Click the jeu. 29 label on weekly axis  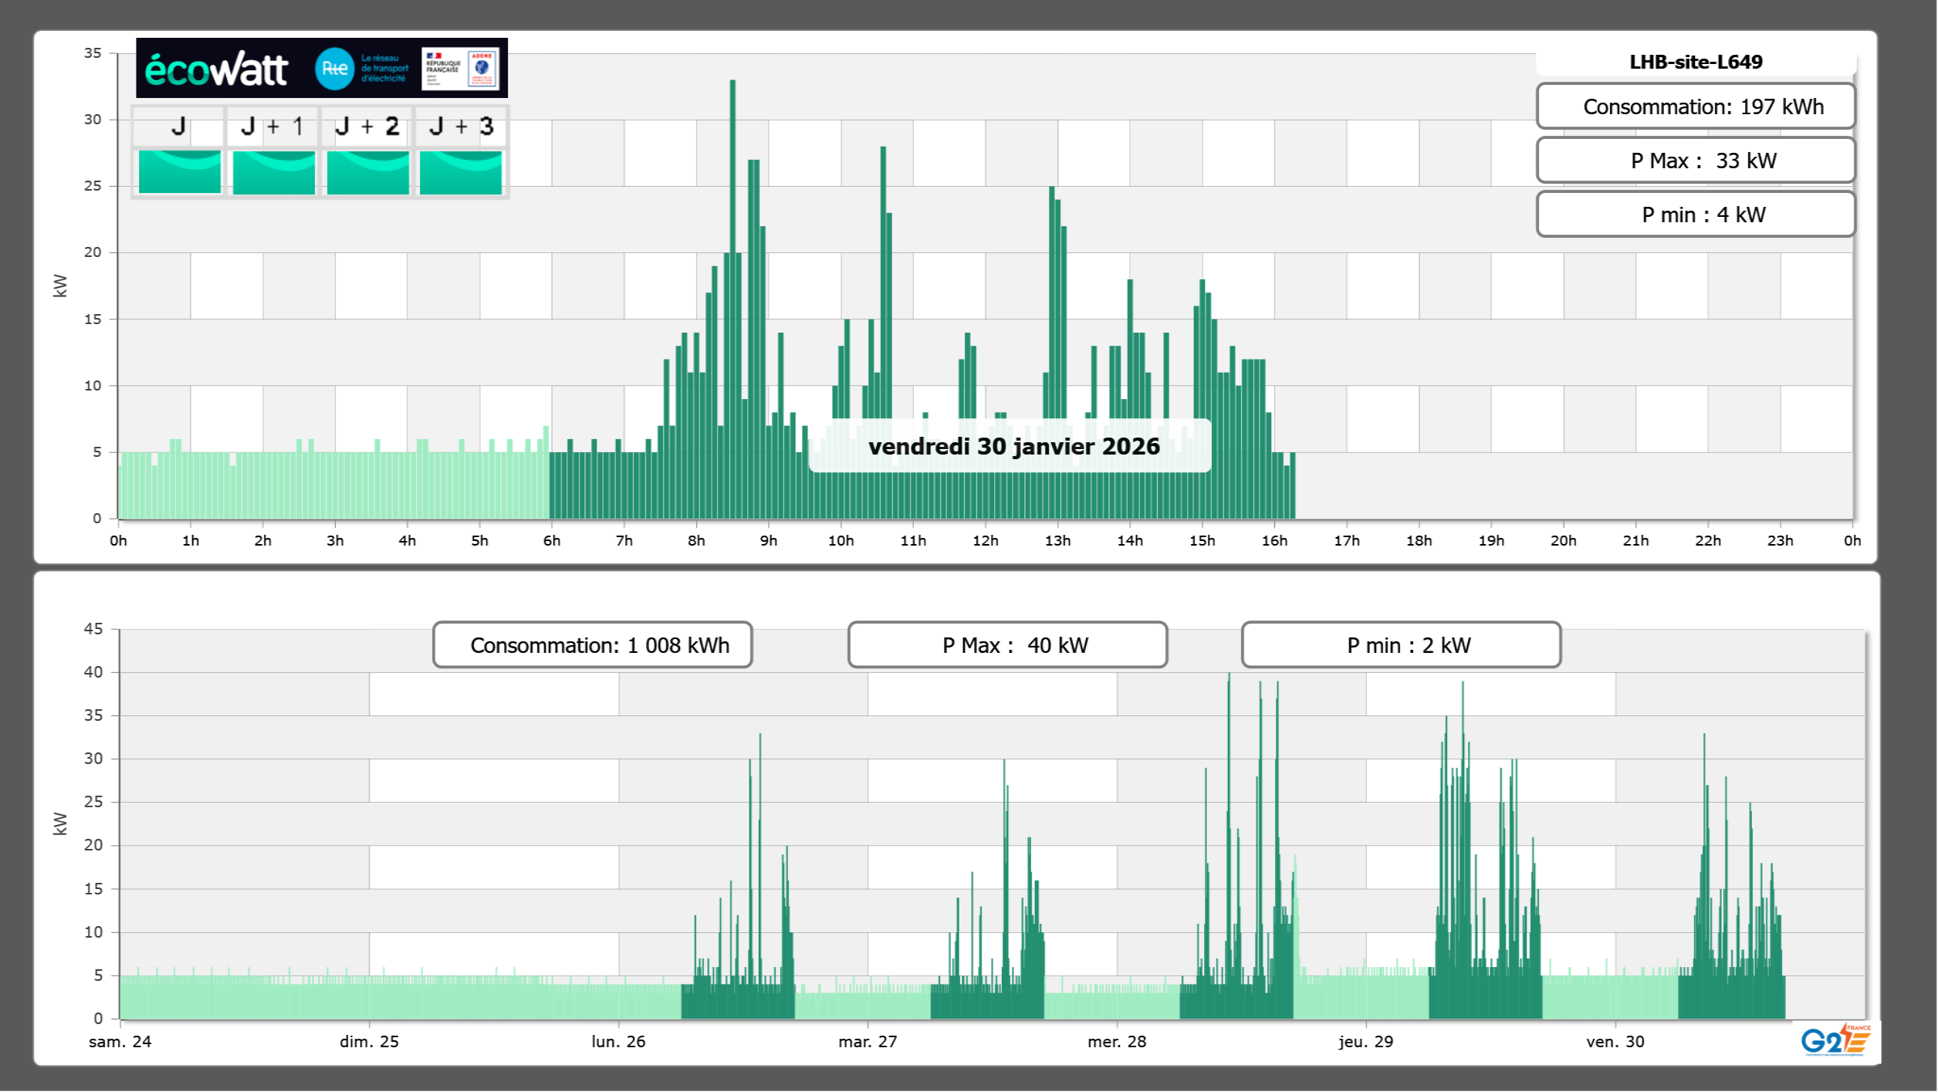(x=1365, y=1041)
